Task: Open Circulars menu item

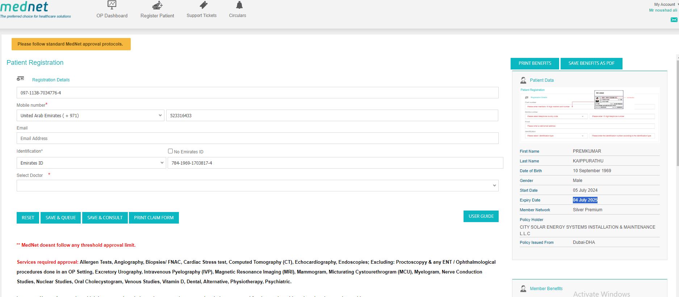Action: pyautogui.click(x=238, y=16)
